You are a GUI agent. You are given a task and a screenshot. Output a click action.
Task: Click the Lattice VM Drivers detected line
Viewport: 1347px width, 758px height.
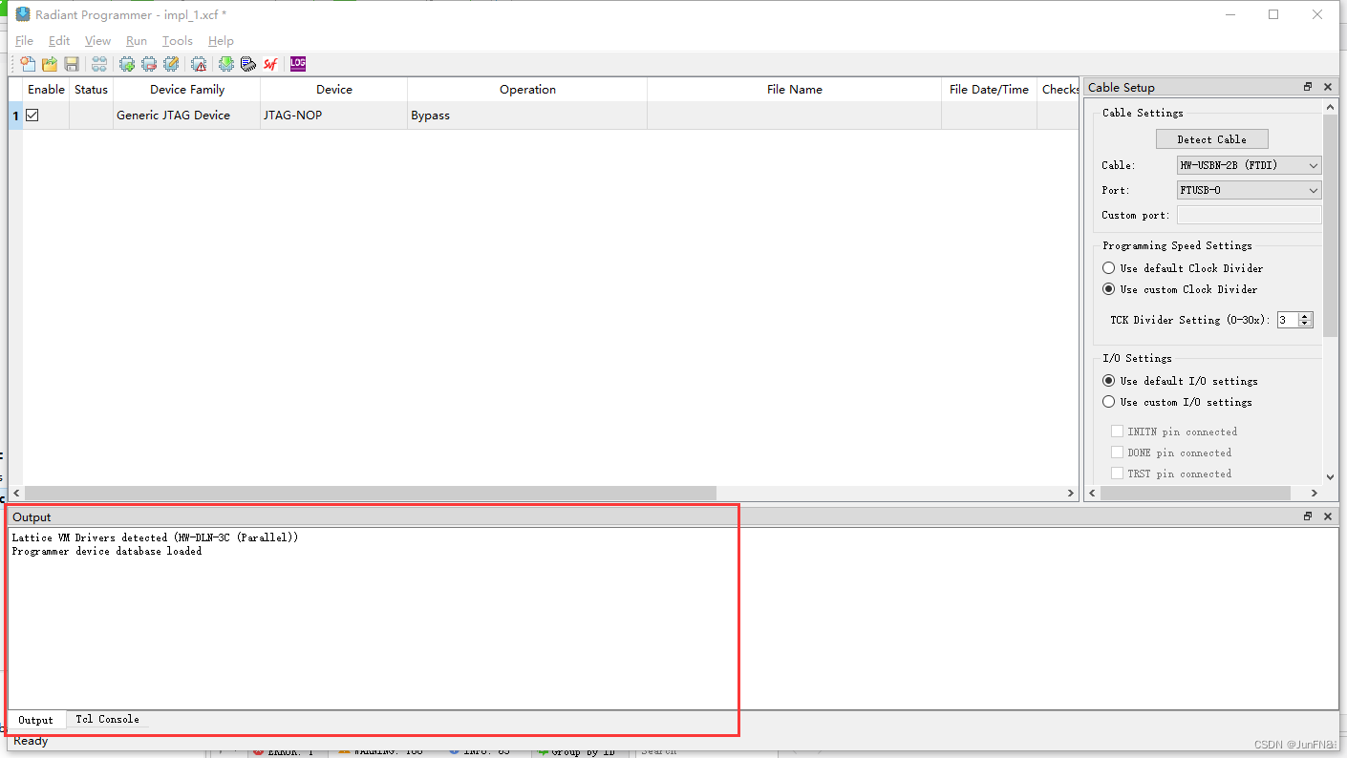pos(155,537)
